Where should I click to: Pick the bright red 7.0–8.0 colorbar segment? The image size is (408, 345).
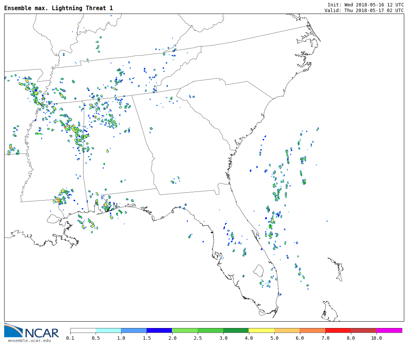(338, 330)
